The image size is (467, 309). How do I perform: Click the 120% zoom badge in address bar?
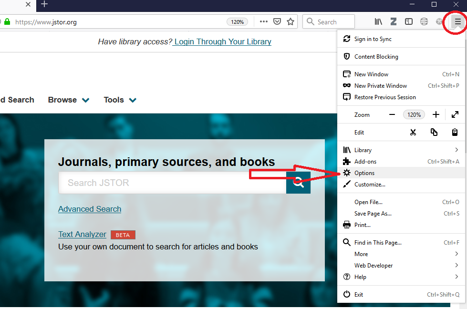[238, 22]
